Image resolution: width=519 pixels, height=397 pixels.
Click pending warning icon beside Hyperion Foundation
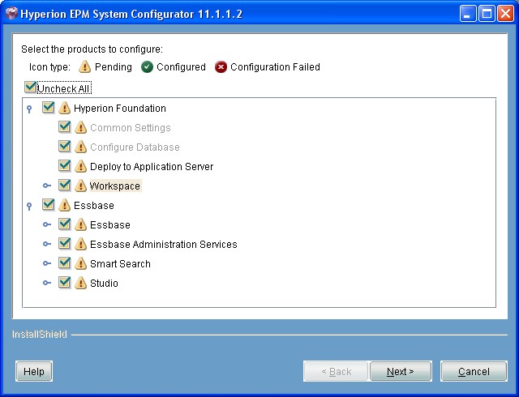64,109
